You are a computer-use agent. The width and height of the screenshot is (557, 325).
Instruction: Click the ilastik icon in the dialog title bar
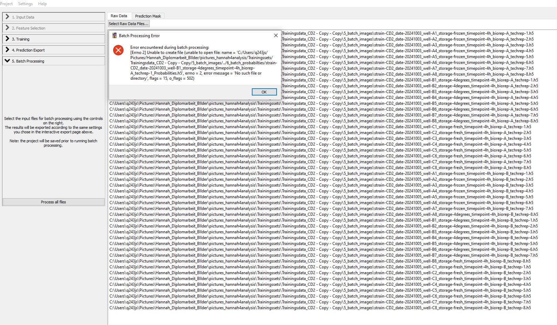114,35
